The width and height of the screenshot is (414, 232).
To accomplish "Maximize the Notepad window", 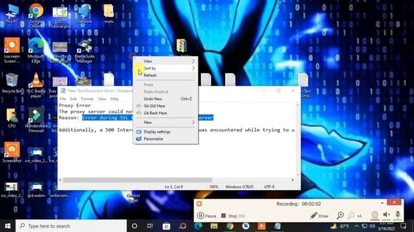I will tap(278, 91).
